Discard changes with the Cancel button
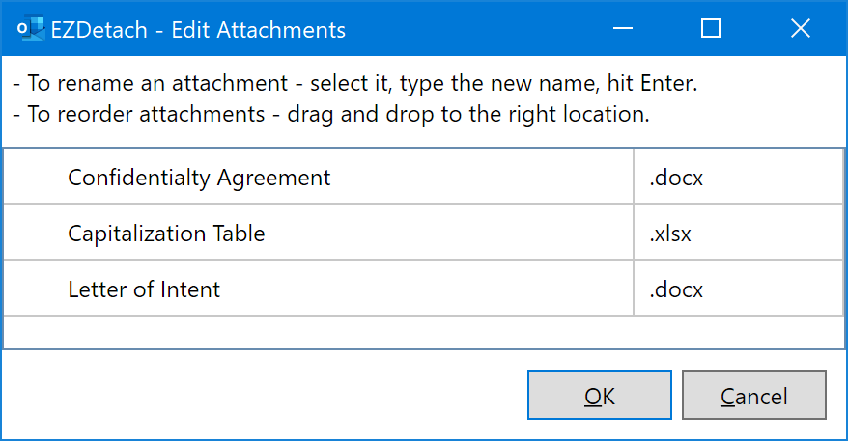848x441 pixels. (x=754, y=395)
